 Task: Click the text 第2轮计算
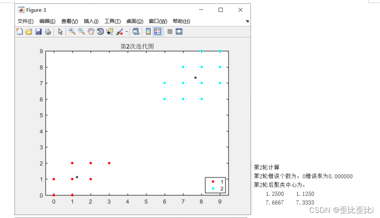coord(267,167)
